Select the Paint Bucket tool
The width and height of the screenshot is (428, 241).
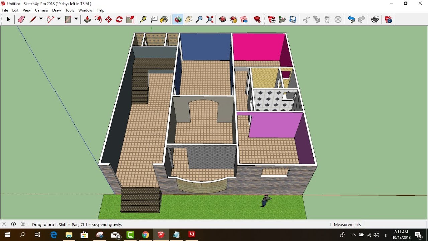[x=164, y=20]
